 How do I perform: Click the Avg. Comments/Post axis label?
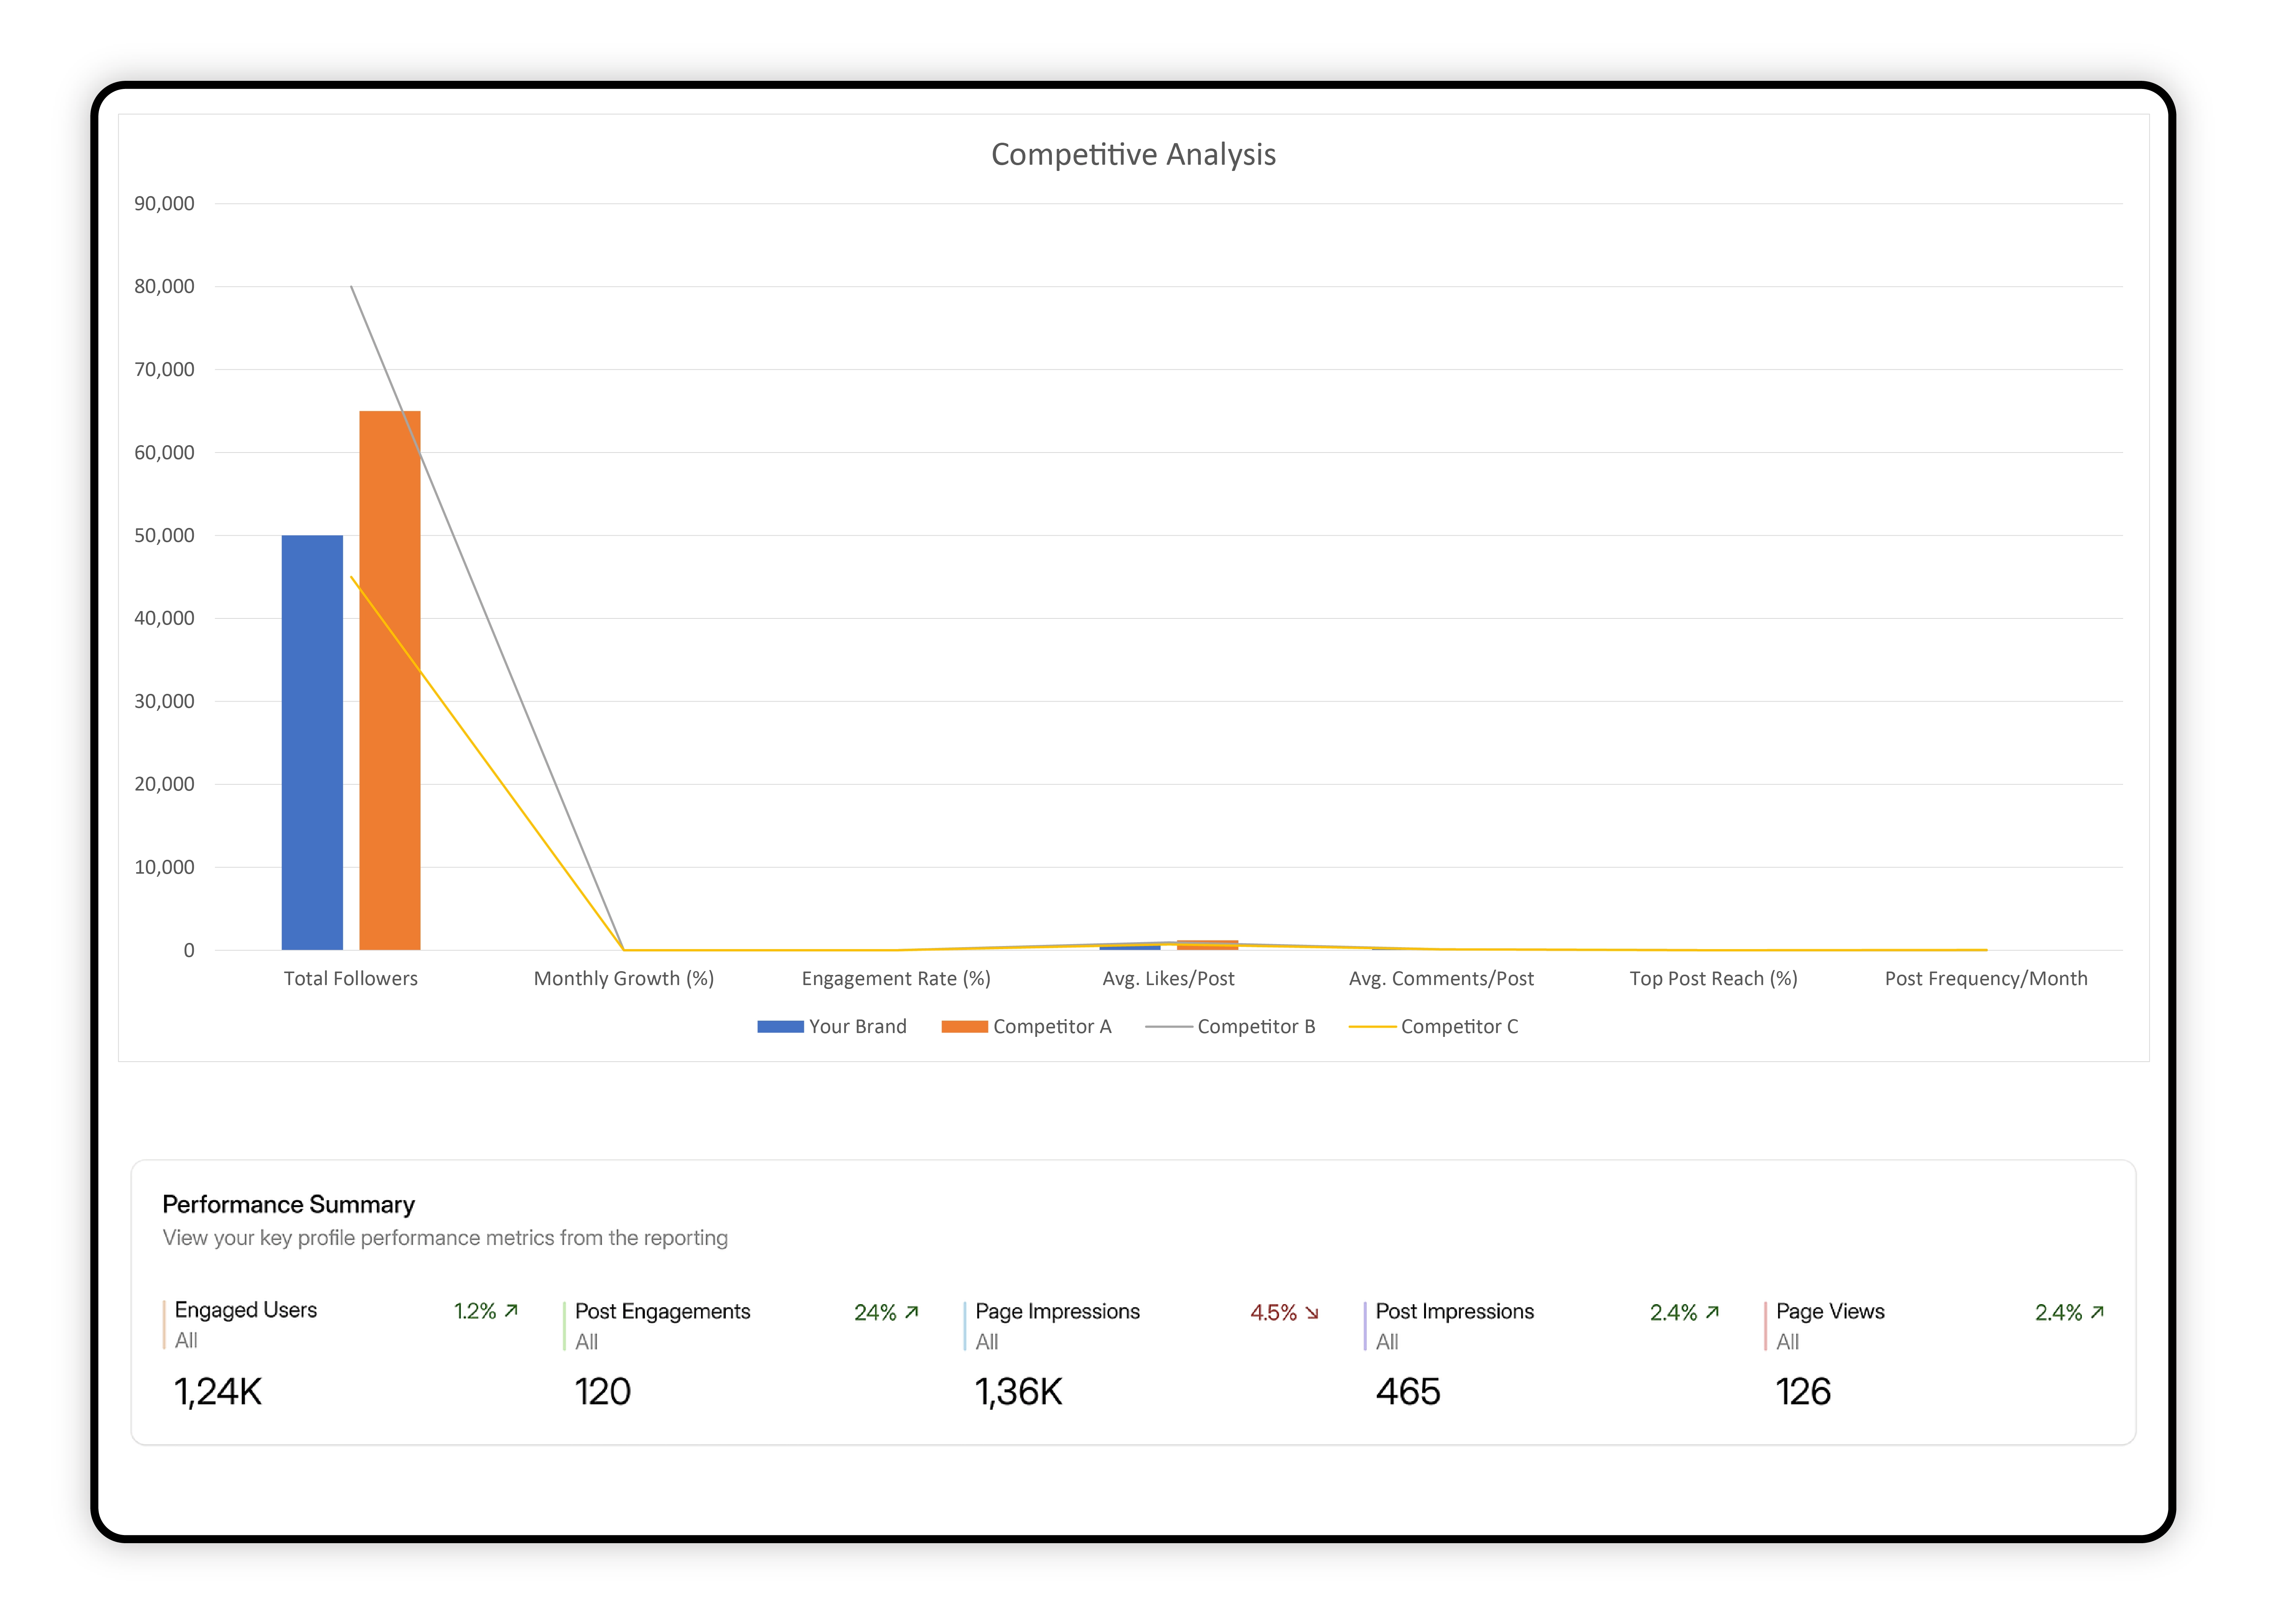[x=1441, y=979]
